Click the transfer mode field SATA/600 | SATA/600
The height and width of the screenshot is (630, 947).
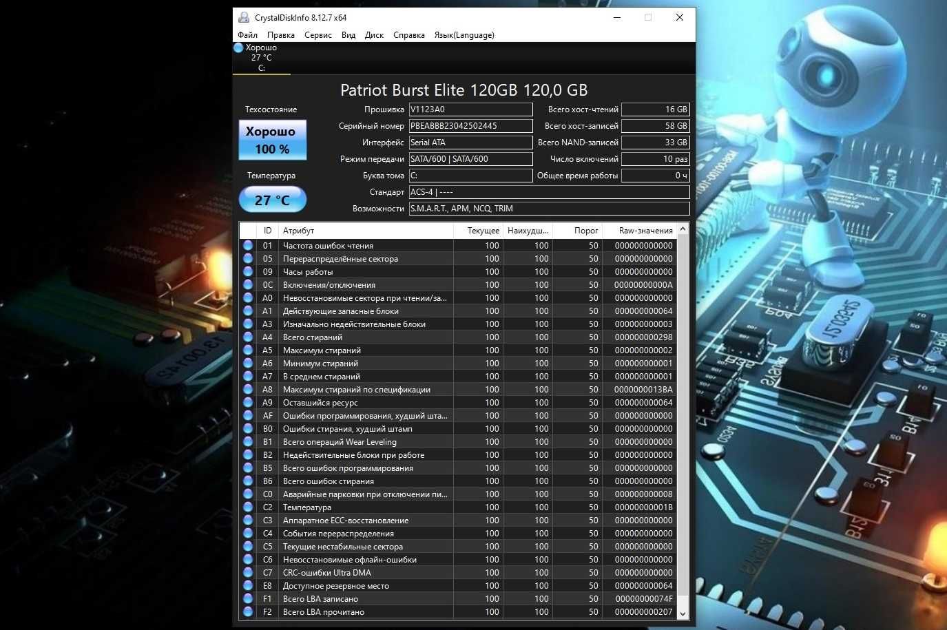pyautogui.click(x=470, y=159)
